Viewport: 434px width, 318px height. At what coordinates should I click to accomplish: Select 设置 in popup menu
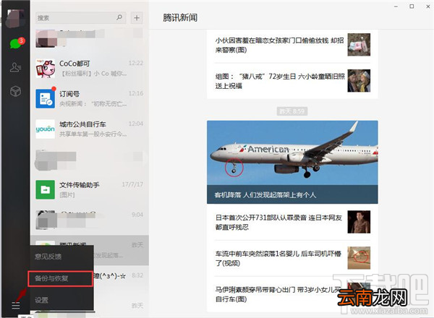tap(61, 300)
